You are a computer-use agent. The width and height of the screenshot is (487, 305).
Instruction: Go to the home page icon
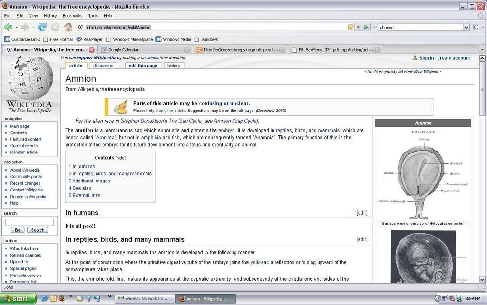pyautogui.click(x=68, y=27)
